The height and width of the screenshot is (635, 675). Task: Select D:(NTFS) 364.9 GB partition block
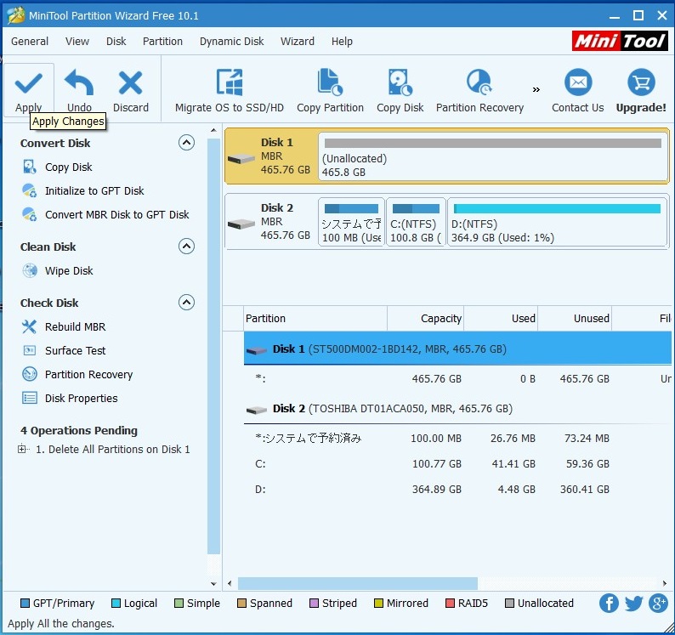coord(558,222)
